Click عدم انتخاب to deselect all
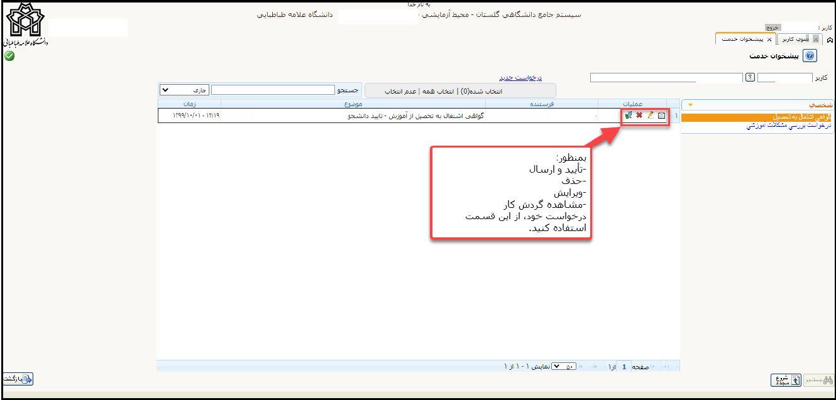Screen dimensions: 836x400 (400, 91)
